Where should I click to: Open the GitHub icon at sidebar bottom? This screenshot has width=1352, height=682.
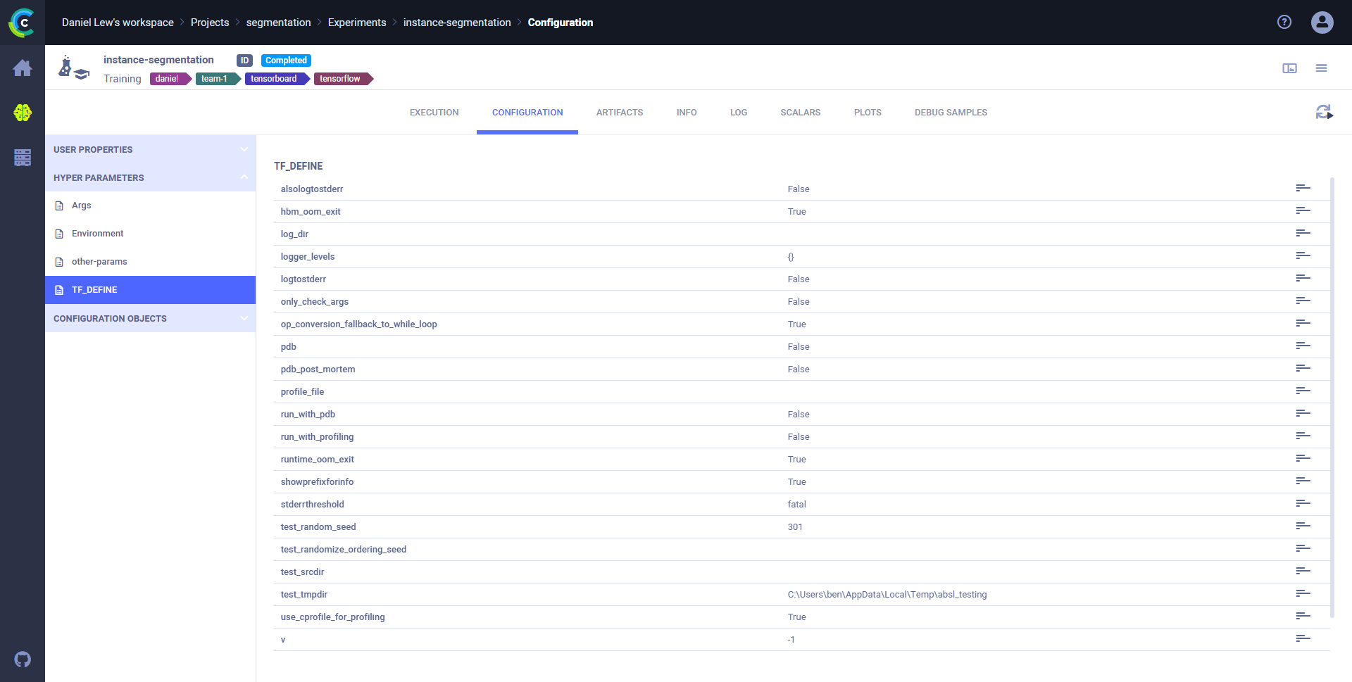pos(23,659)
